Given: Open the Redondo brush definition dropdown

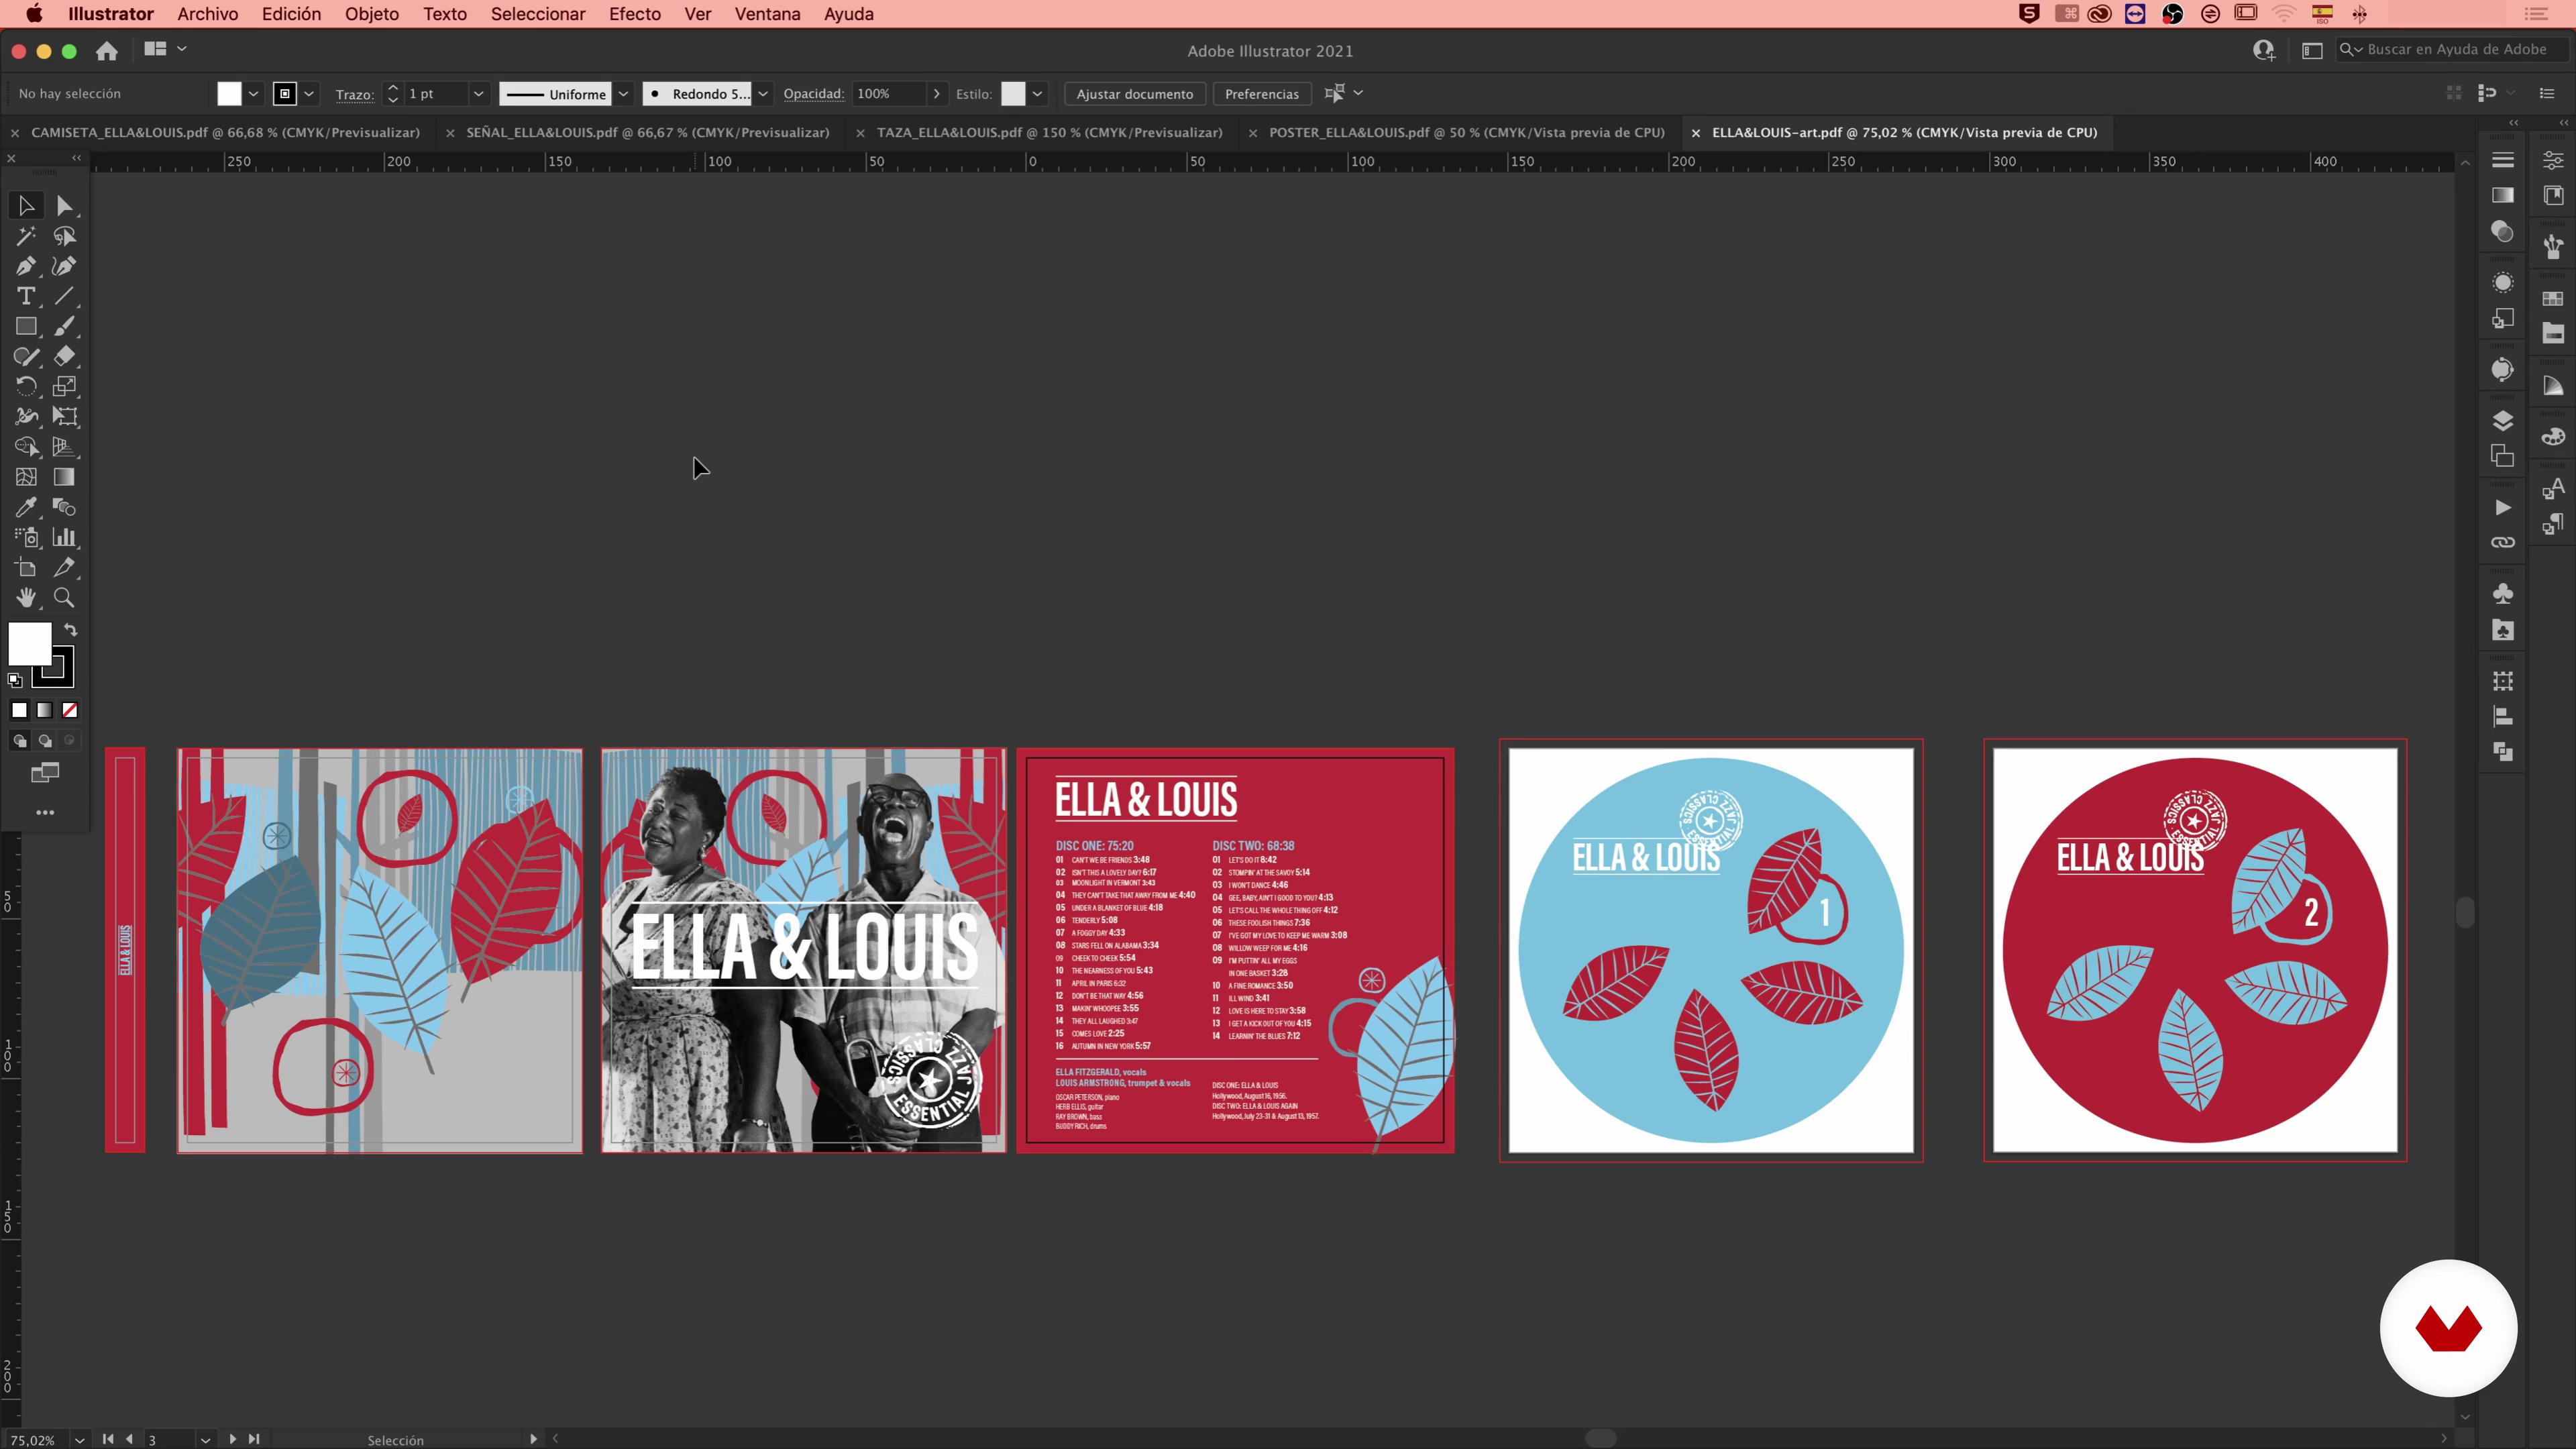Looking at the screenshot, I should [763, 94].
